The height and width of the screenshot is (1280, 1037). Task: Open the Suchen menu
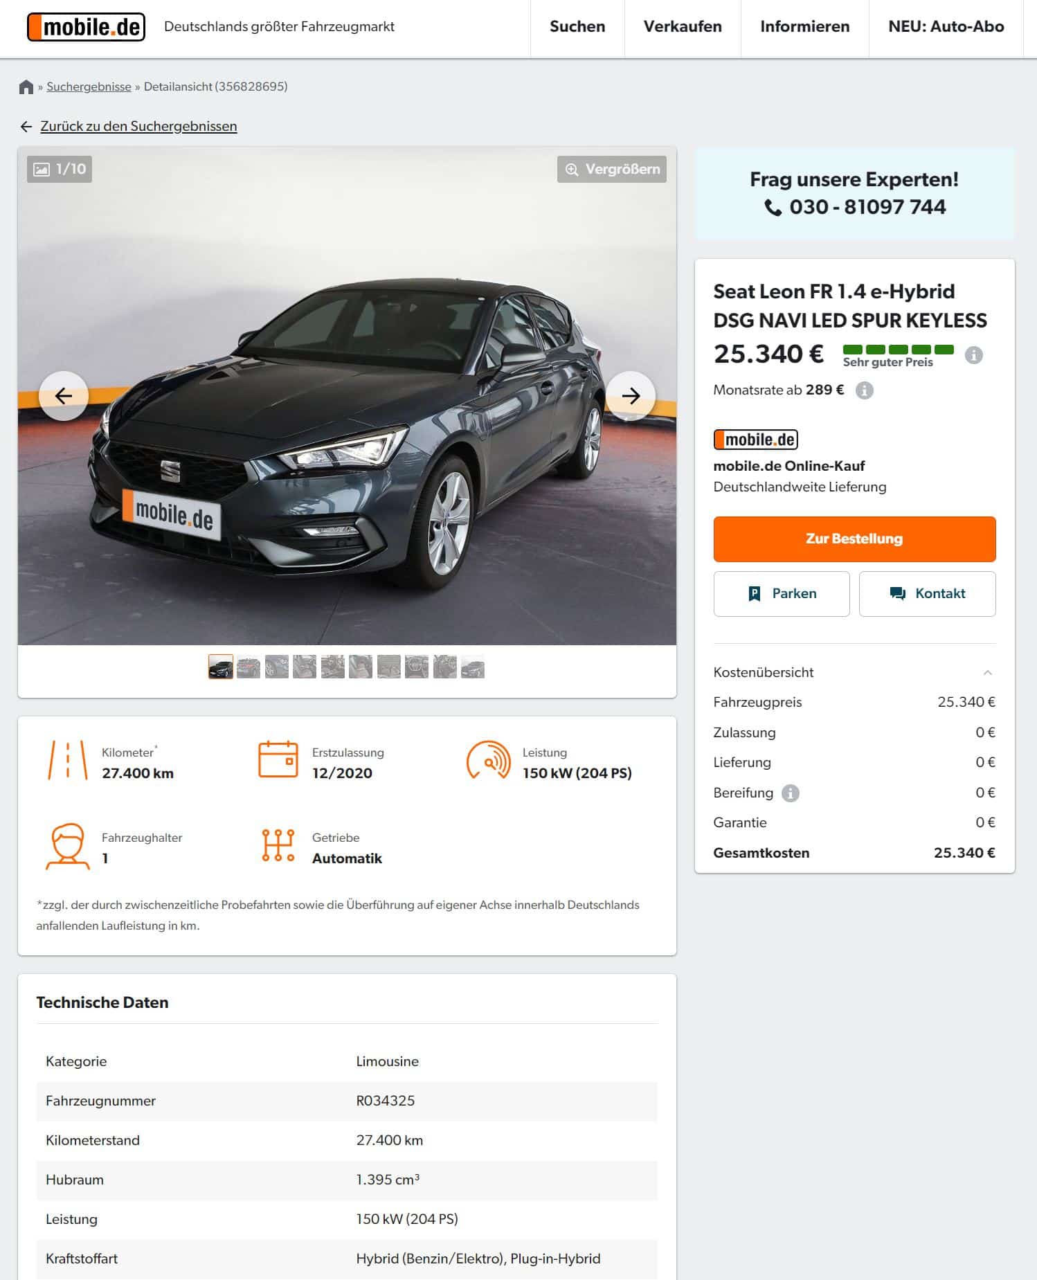(577, 27)
